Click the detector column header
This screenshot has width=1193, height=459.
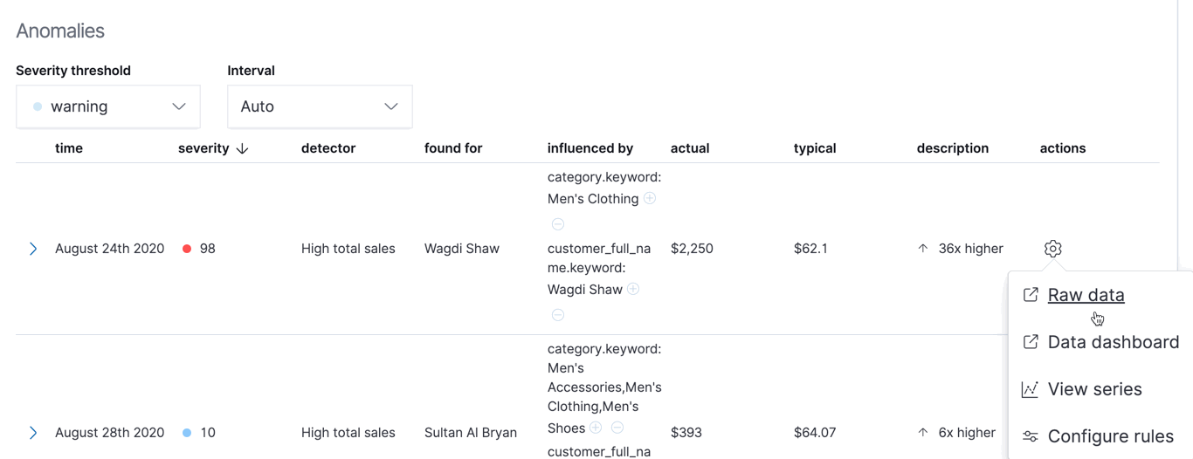328,148
